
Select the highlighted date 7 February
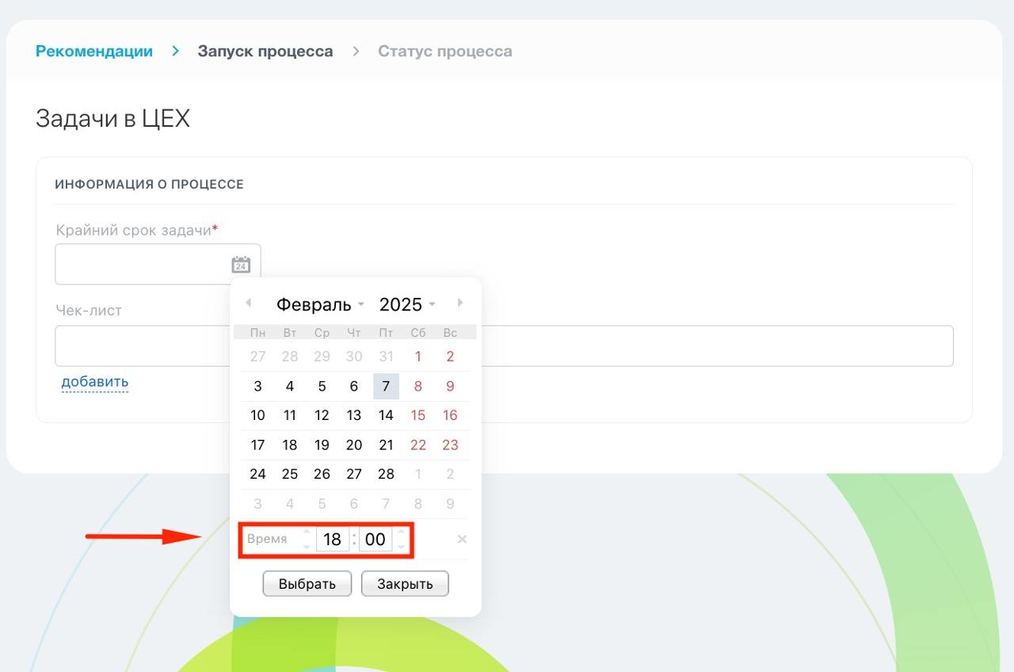click(x=386, y=386)
